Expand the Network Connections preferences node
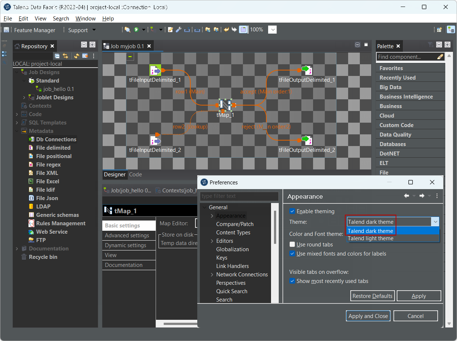457x341 pixels. click(212, 275)
